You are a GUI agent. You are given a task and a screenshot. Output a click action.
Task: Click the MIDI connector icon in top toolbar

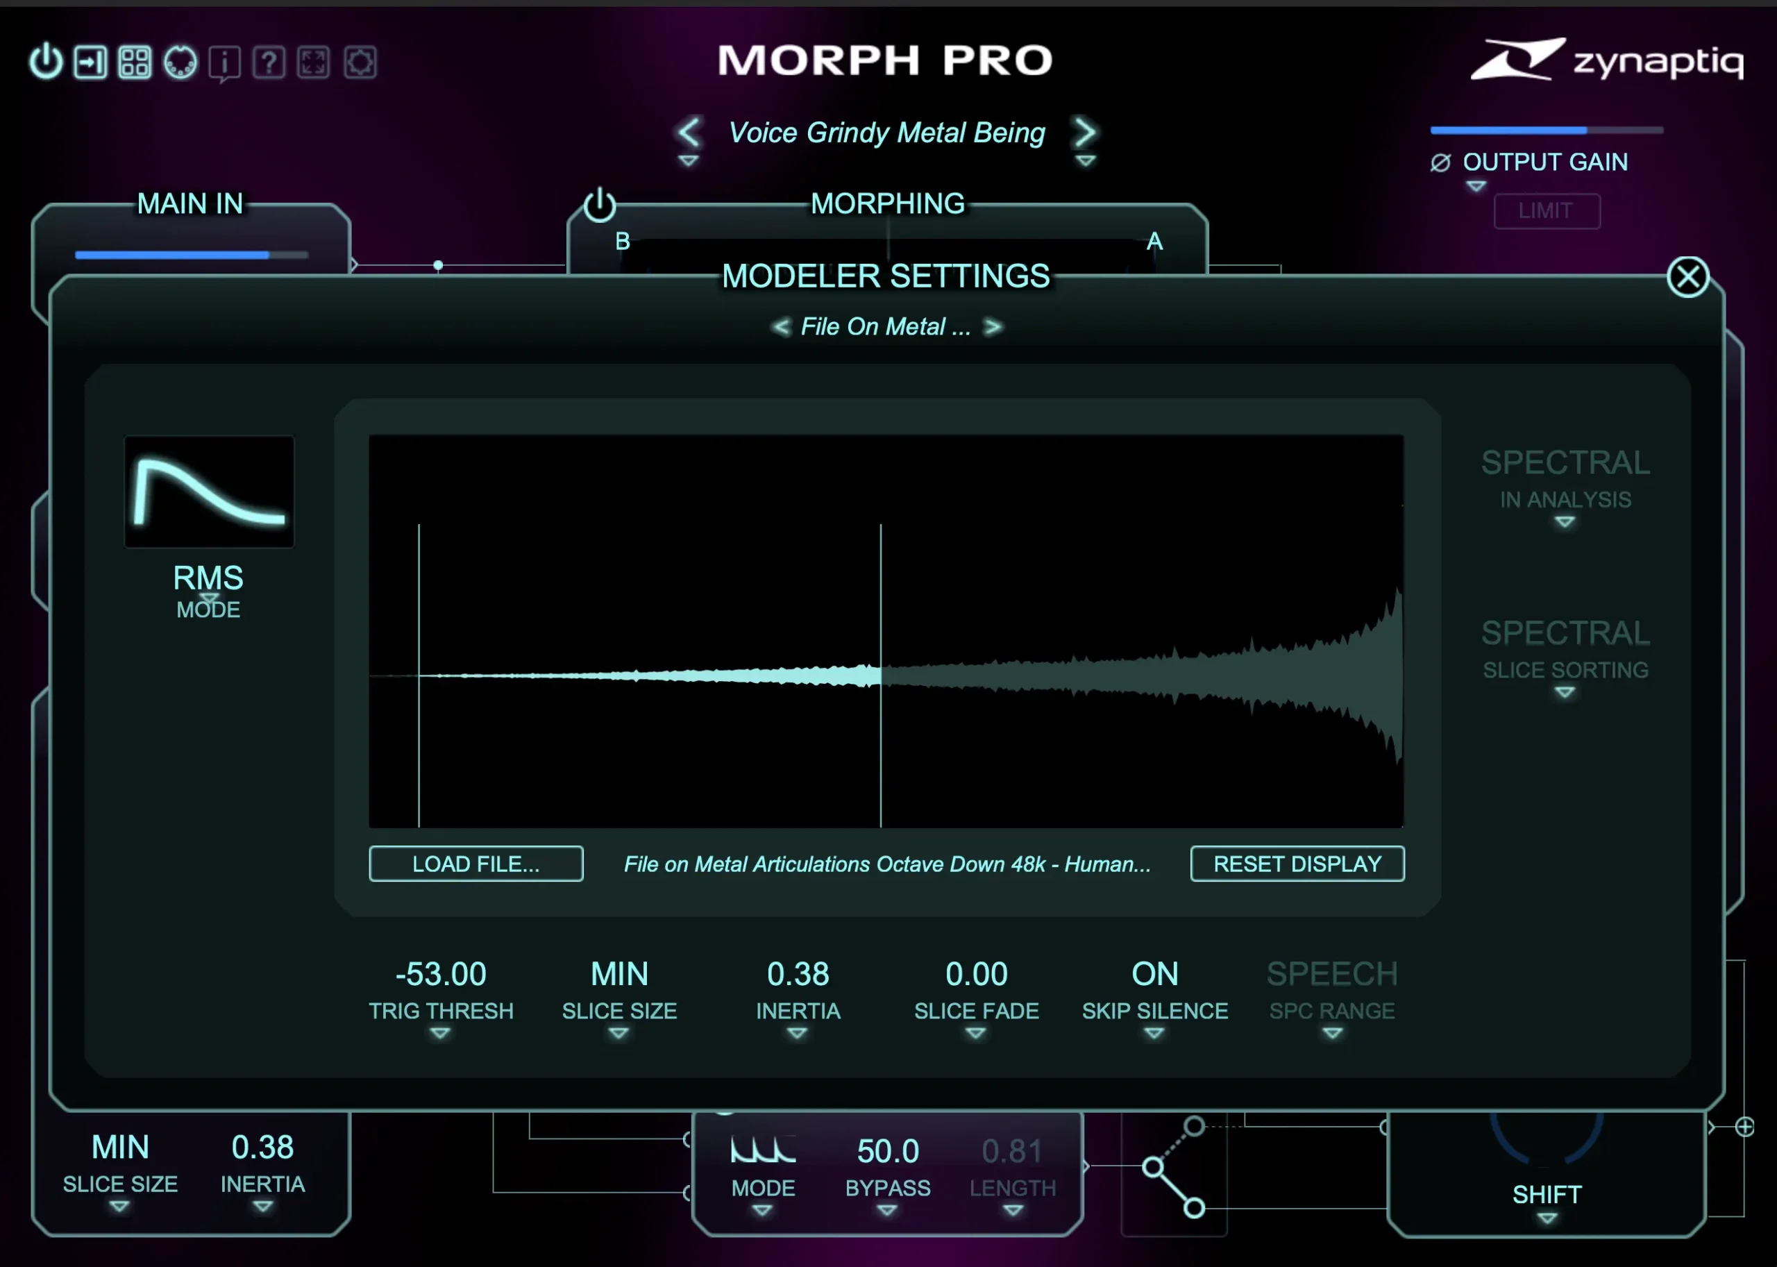pyautogui.click(x=180, y=62)
